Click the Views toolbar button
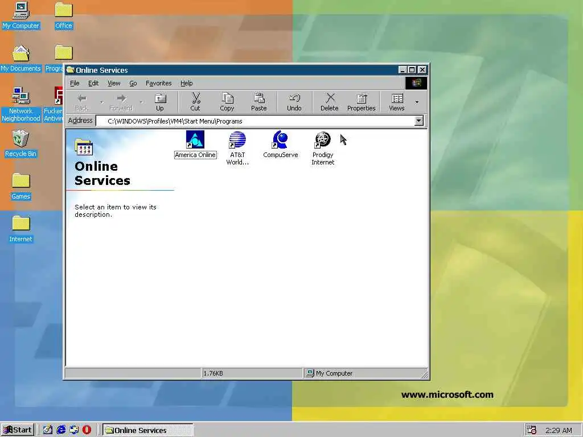The image size is (583, 437). click(x=397, y=102)
